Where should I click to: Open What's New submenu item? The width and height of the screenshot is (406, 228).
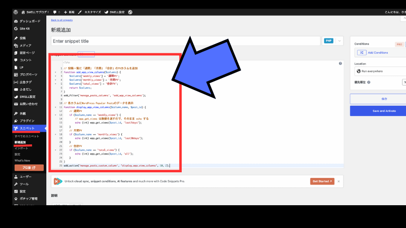pyautogui.click(x=22, y=161)
